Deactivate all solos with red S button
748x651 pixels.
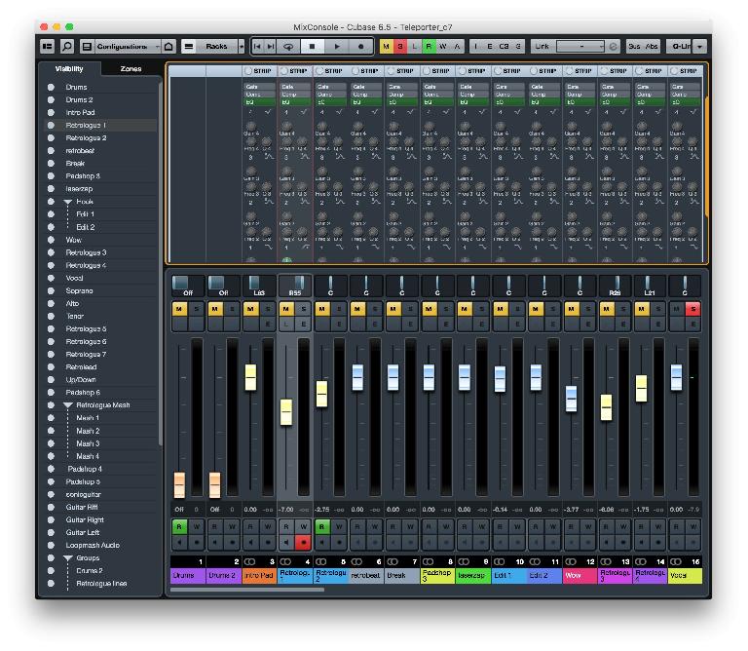pyautogui.click(x=400, y=47)
